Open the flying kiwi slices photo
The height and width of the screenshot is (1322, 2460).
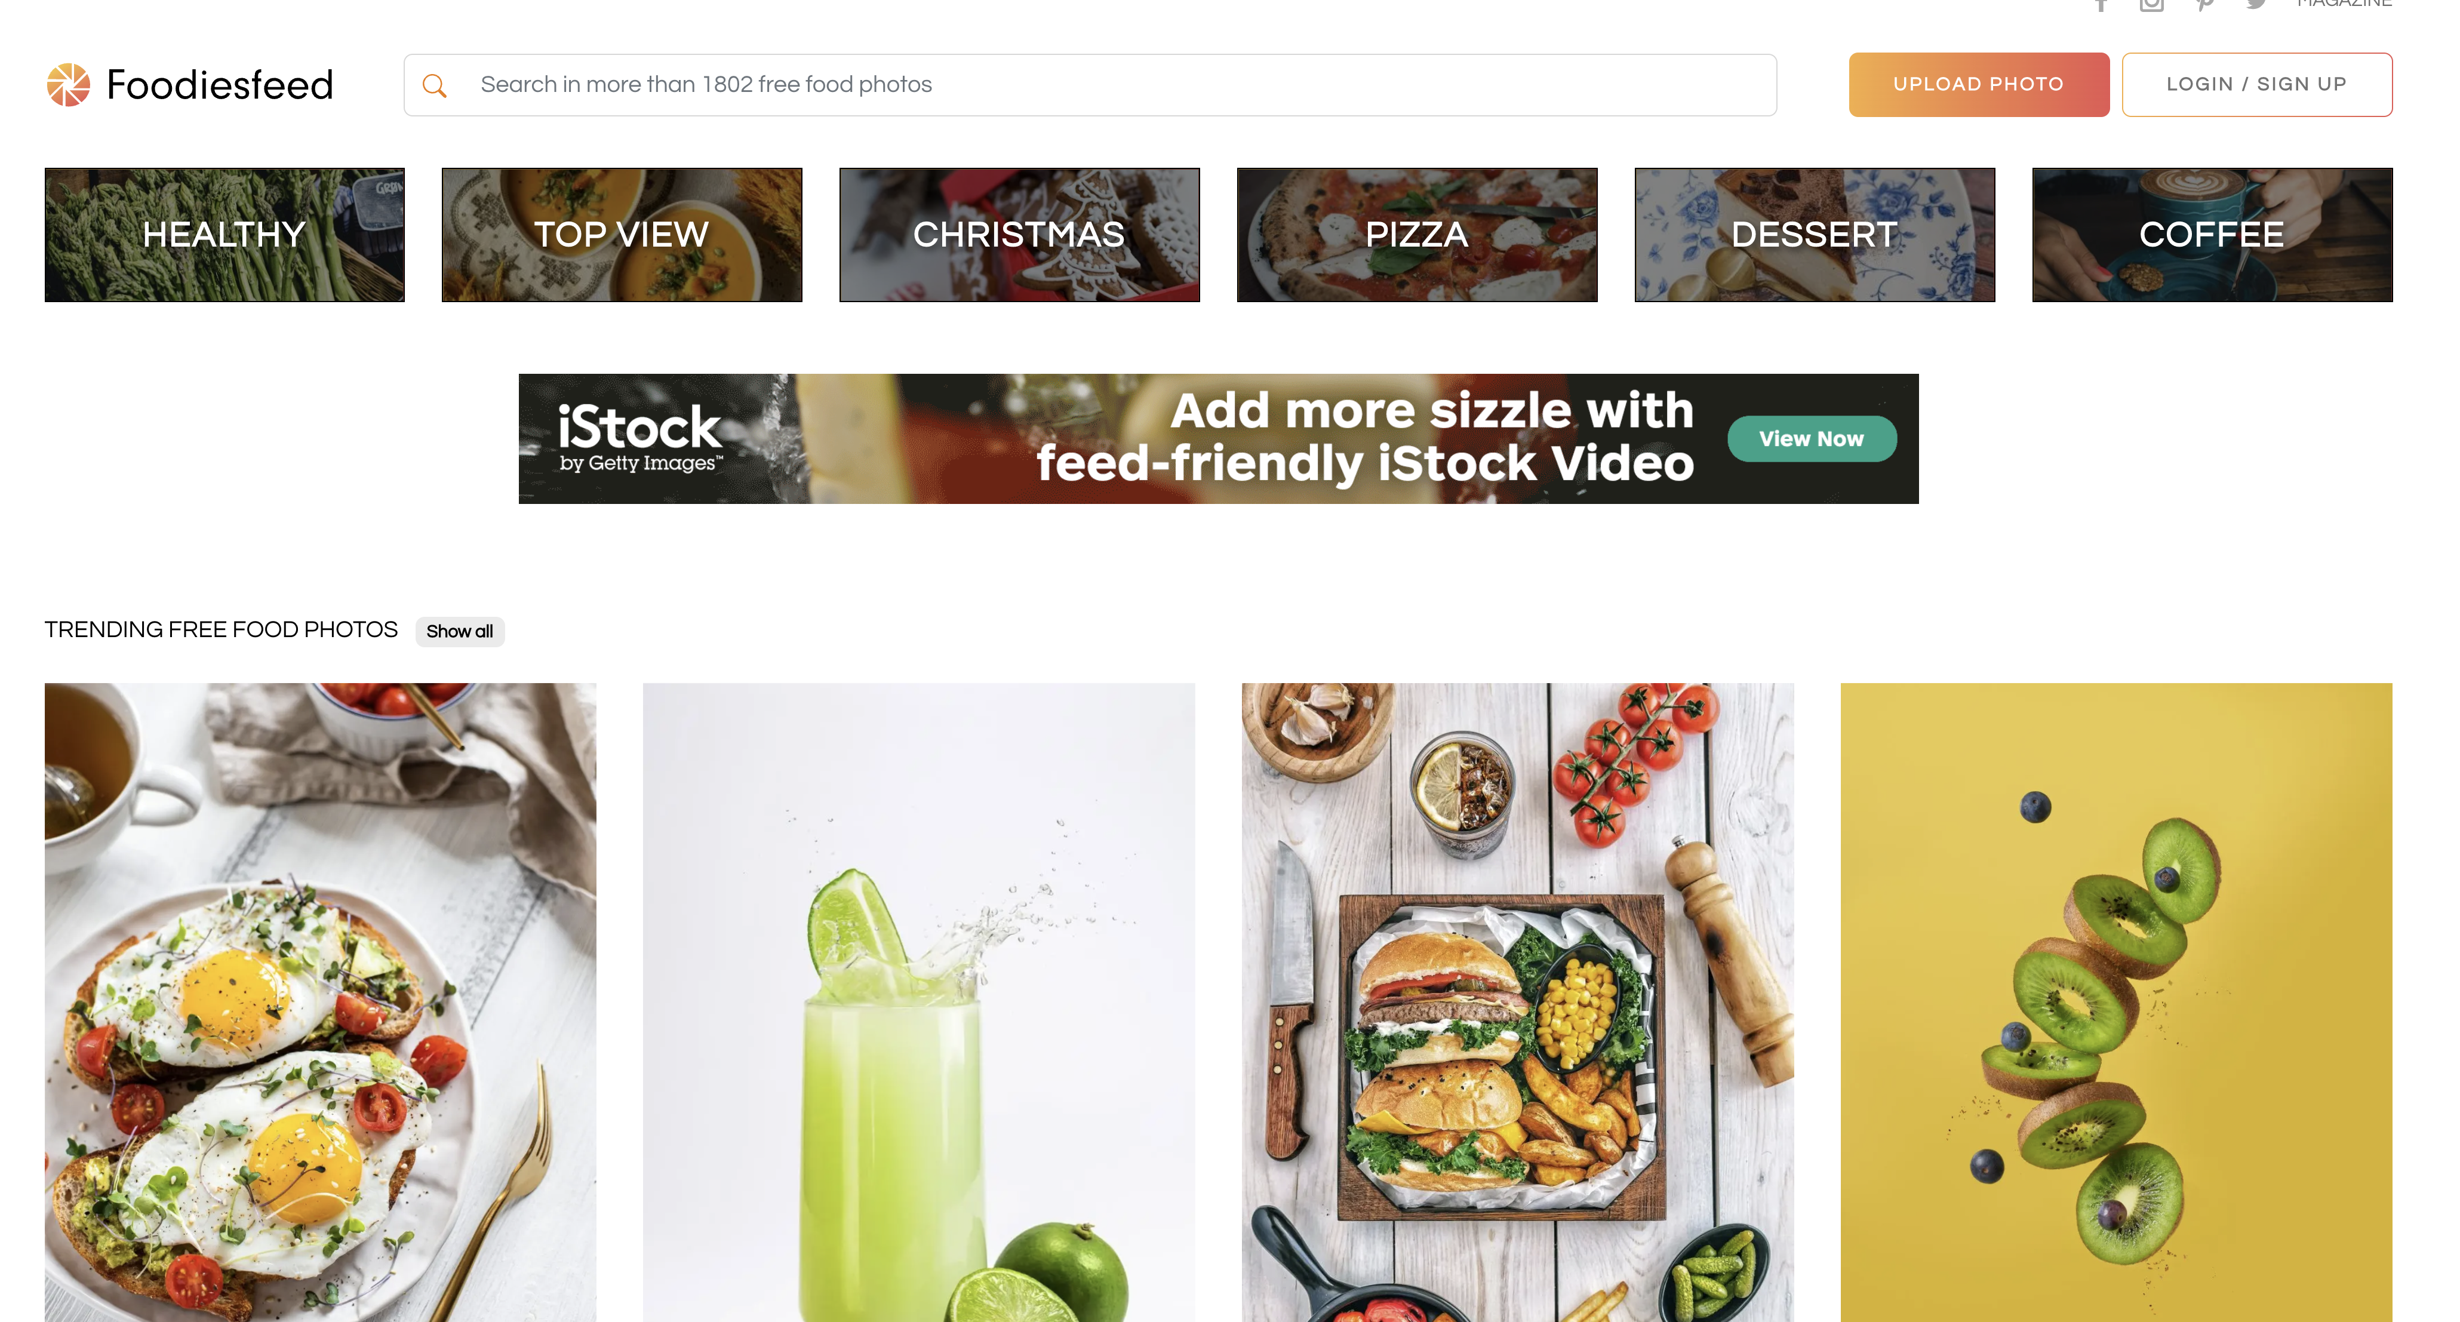coord(2116,1002)
